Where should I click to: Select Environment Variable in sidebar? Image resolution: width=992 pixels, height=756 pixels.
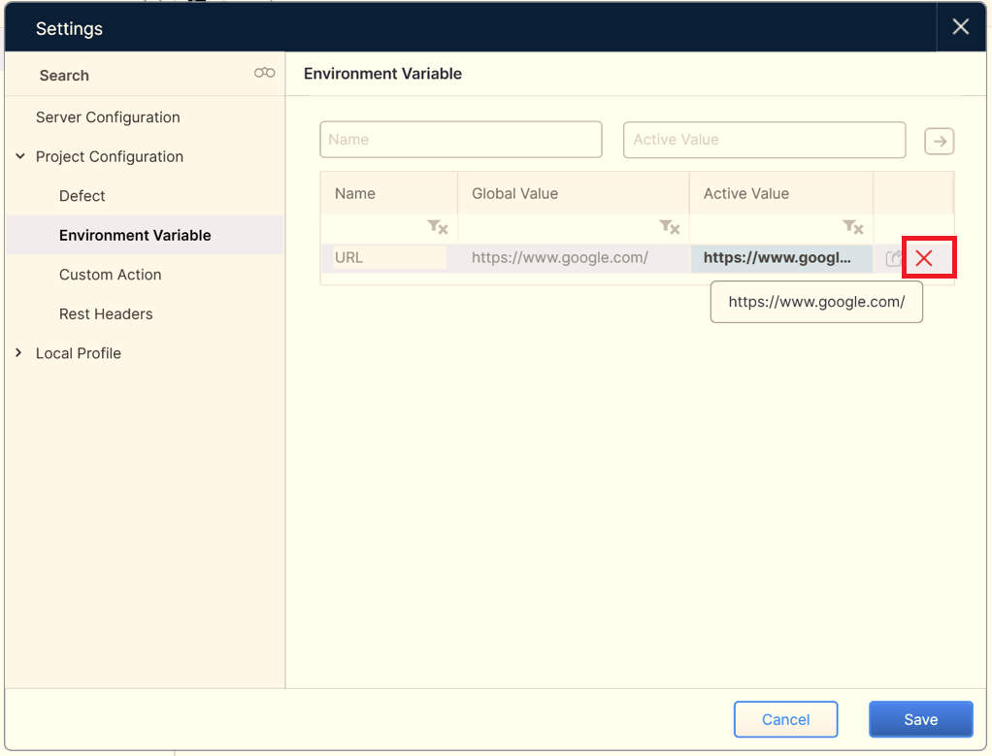tap(135, 236)
